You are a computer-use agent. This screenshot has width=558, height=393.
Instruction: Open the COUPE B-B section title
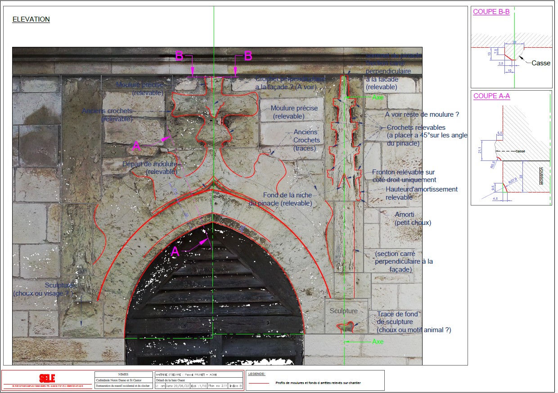[x=491, y=12]
